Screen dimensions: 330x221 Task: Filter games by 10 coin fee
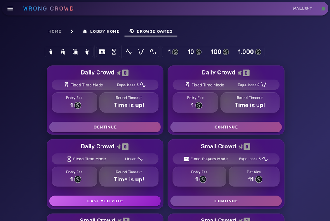click(x=194, y=52)
